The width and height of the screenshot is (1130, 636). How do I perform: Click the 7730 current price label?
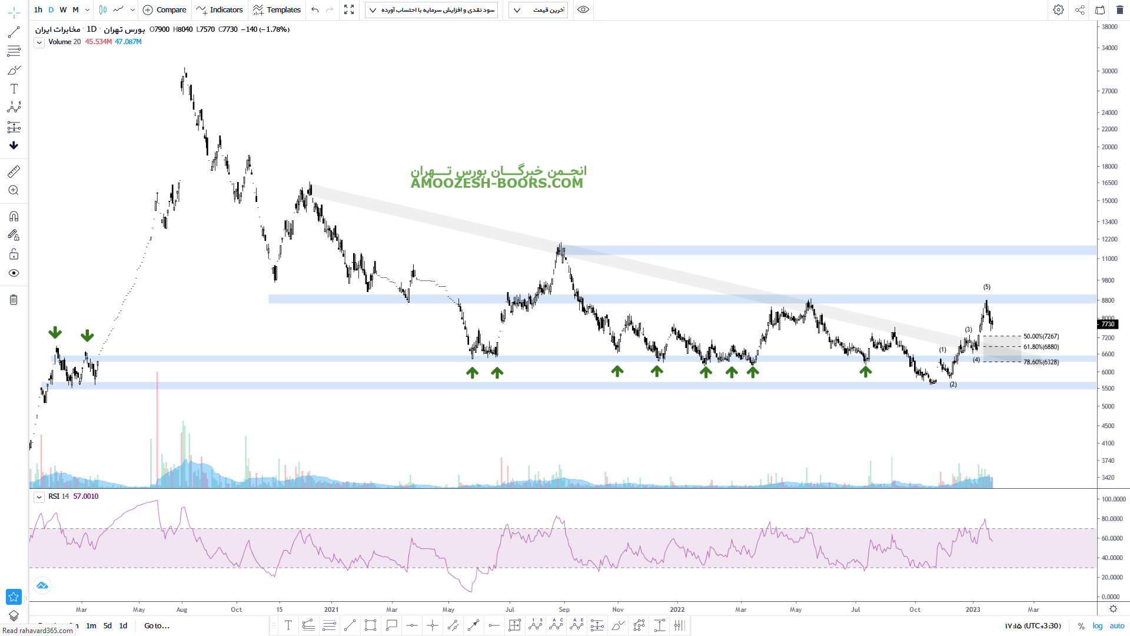[1108, 324]
